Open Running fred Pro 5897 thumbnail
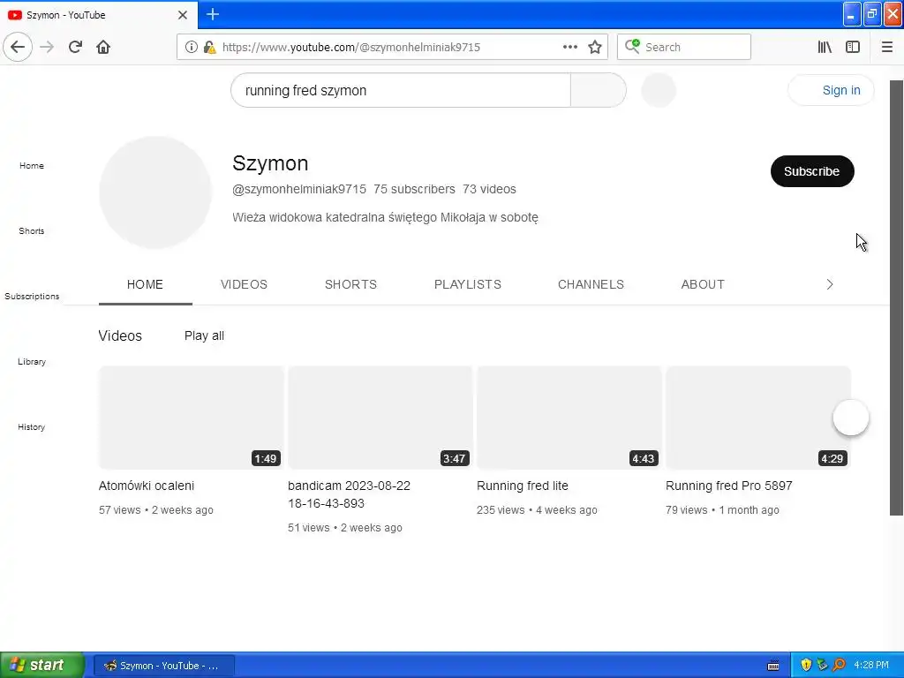904x678 pixels. [758, 418]
